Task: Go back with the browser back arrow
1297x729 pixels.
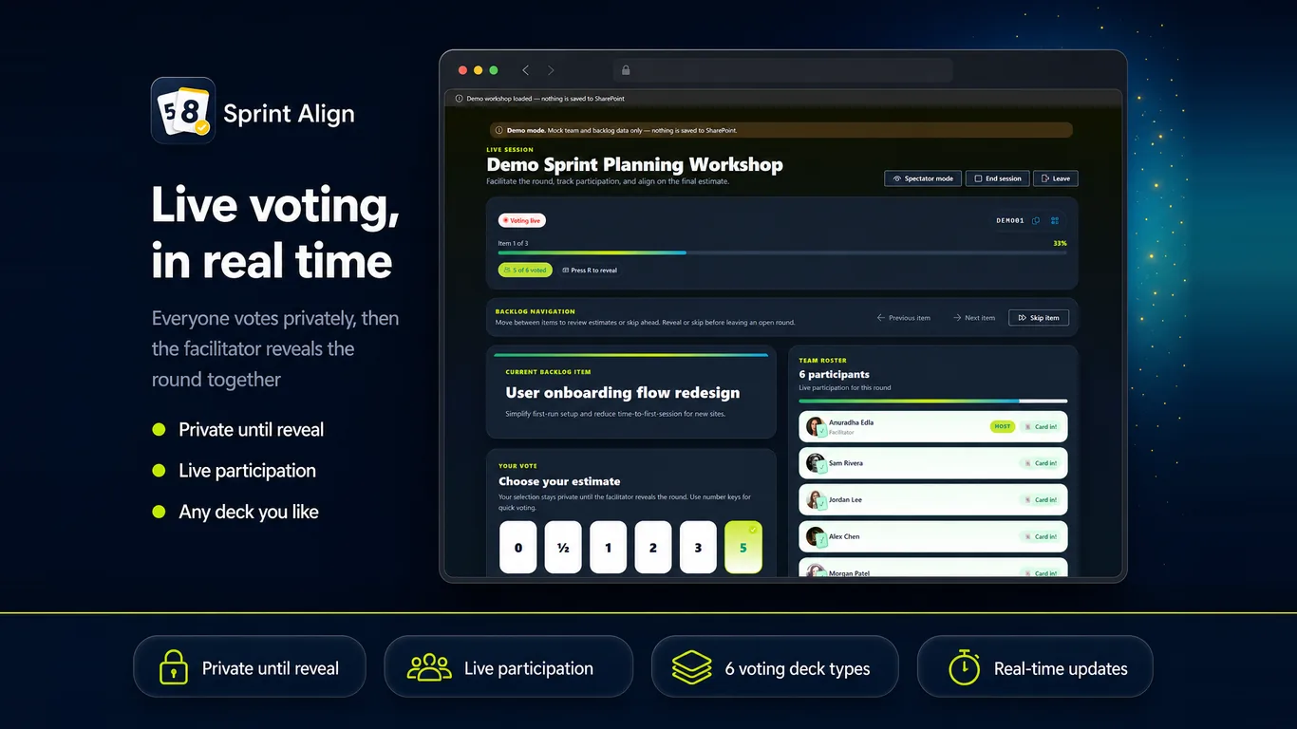Action: (x=526, y=70)
